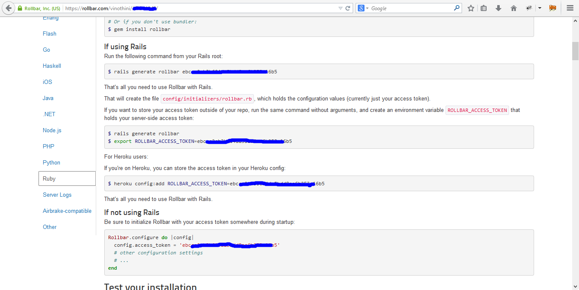579x290 pixels.
Task: Open the Node.js setup instructions
Action: (52, 130)
